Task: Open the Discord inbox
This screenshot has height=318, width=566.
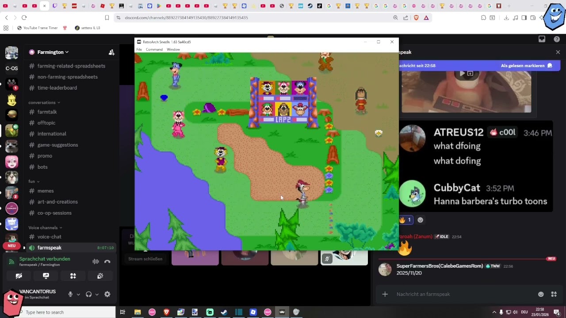Action: [x=542, y=39]
